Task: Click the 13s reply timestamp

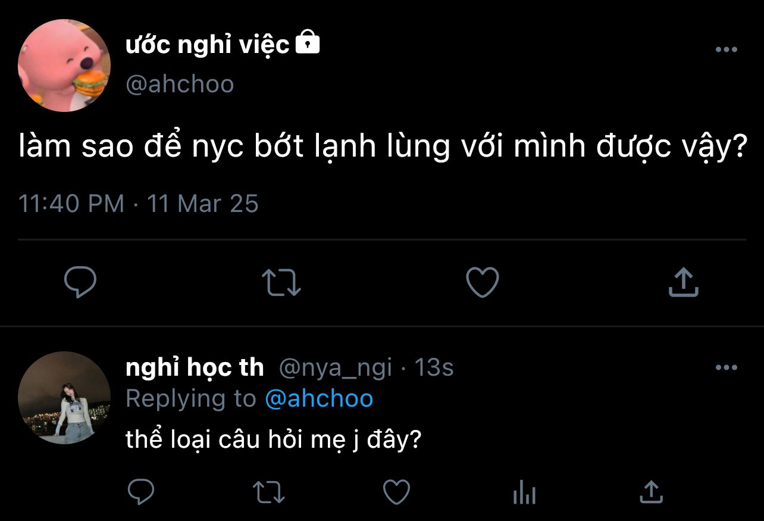Action: [434, 368]
